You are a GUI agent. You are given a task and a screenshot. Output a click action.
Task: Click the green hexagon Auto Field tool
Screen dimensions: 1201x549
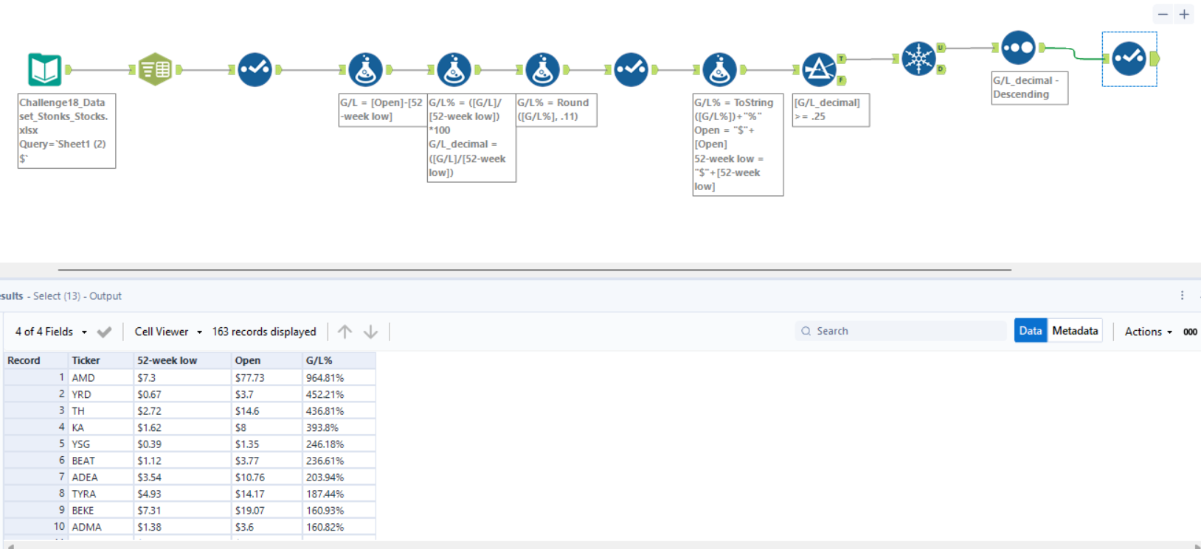click(x=155, y=70)
